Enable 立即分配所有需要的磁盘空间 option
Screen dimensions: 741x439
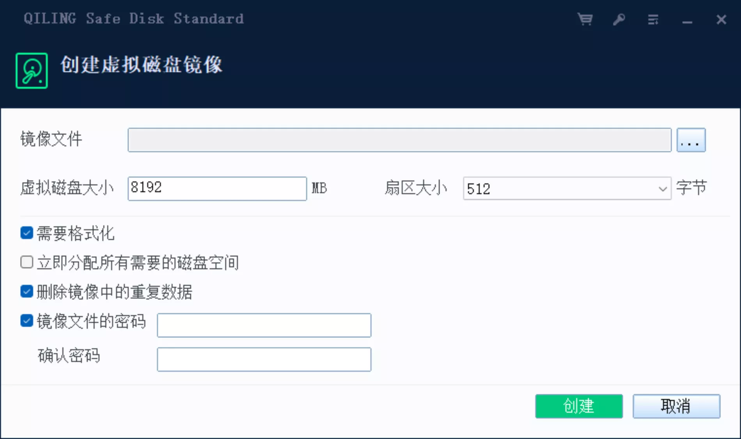26,262
